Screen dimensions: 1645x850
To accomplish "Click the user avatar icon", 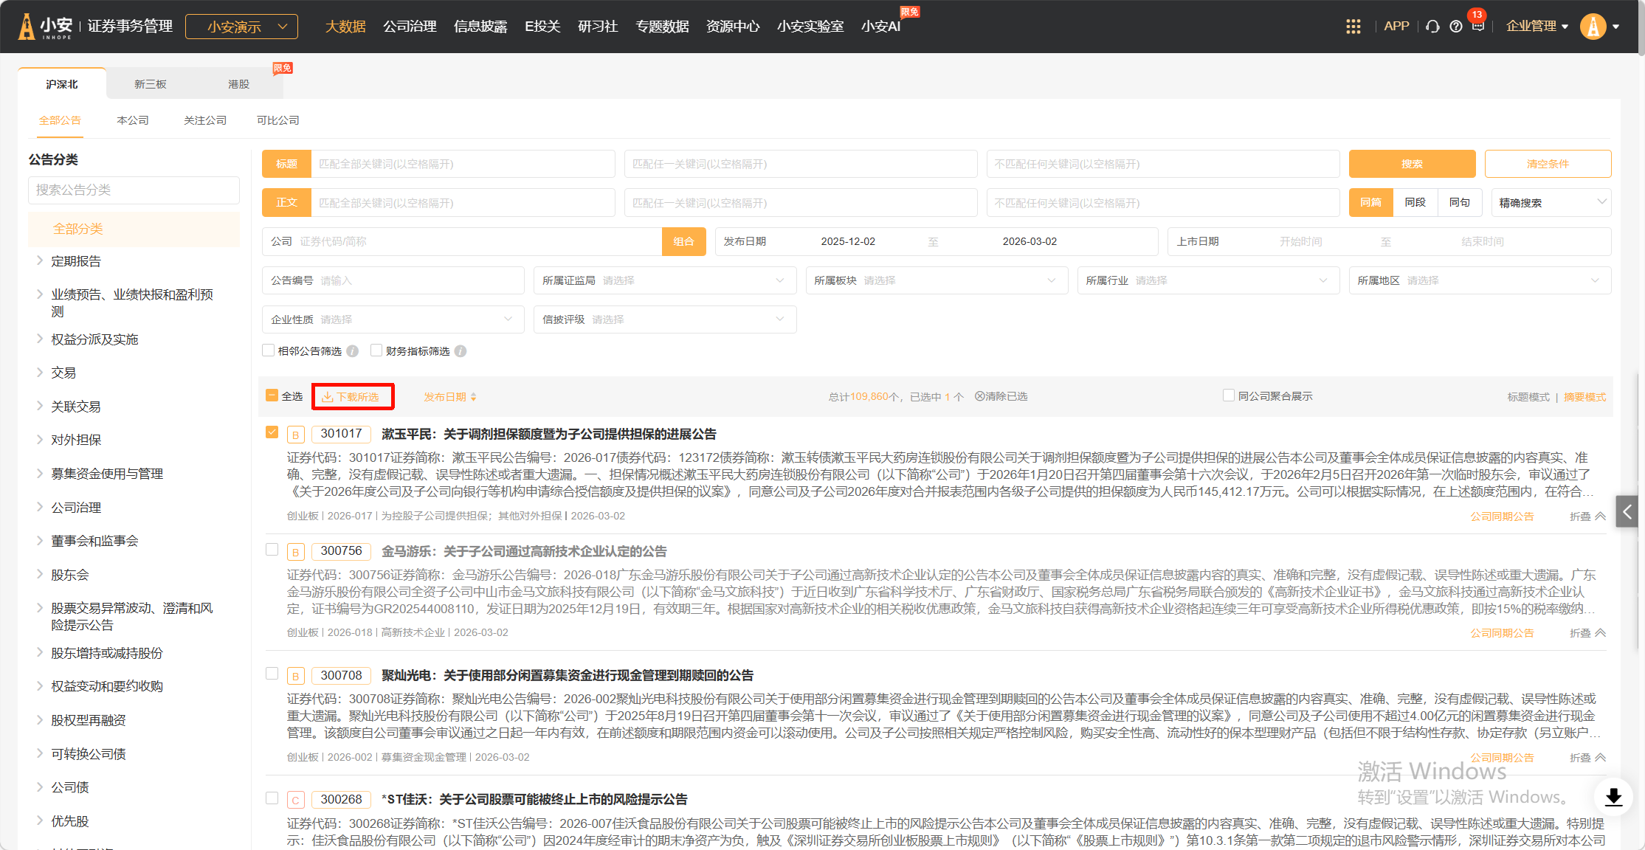I will (1593, 27).
